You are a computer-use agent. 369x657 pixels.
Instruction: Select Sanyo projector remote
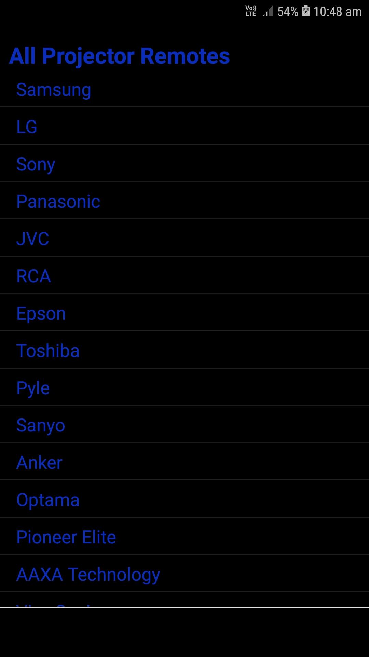(184, 424)
